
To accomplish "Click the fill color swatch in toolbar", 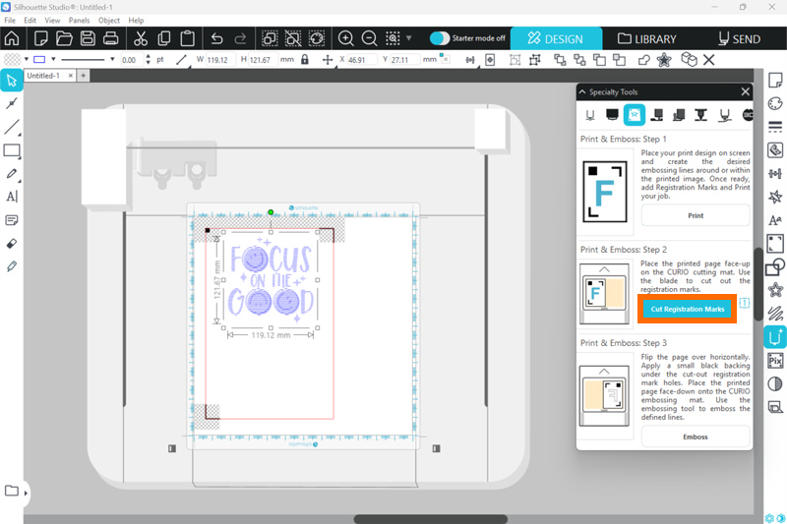I will [x=11, y=60].
